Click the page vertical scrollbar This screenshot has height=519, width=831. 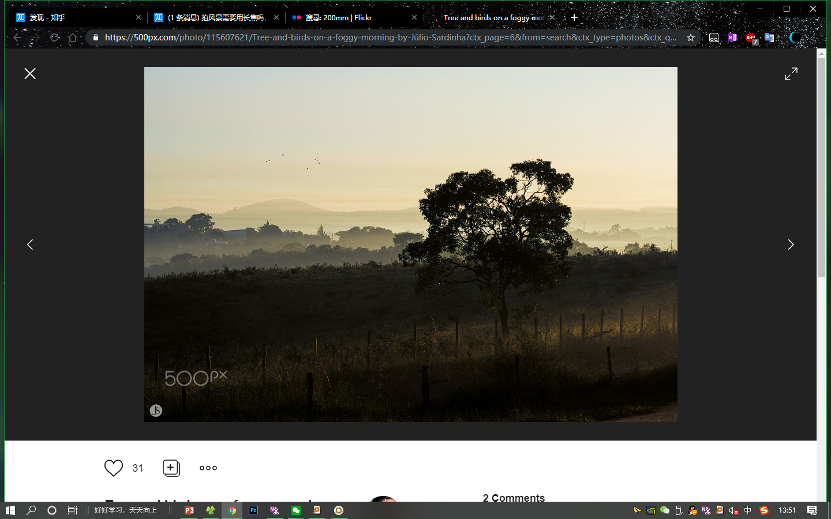coord(821,167)
